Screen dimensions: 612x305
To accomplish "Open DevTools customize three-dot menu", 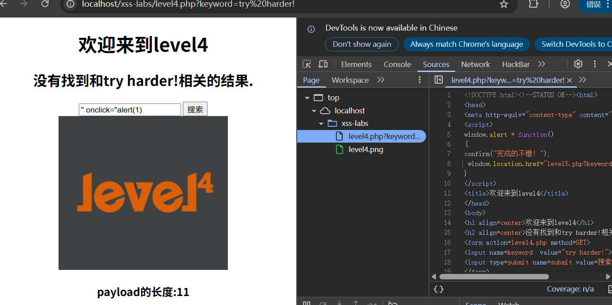I will click(x=595, y=64).
